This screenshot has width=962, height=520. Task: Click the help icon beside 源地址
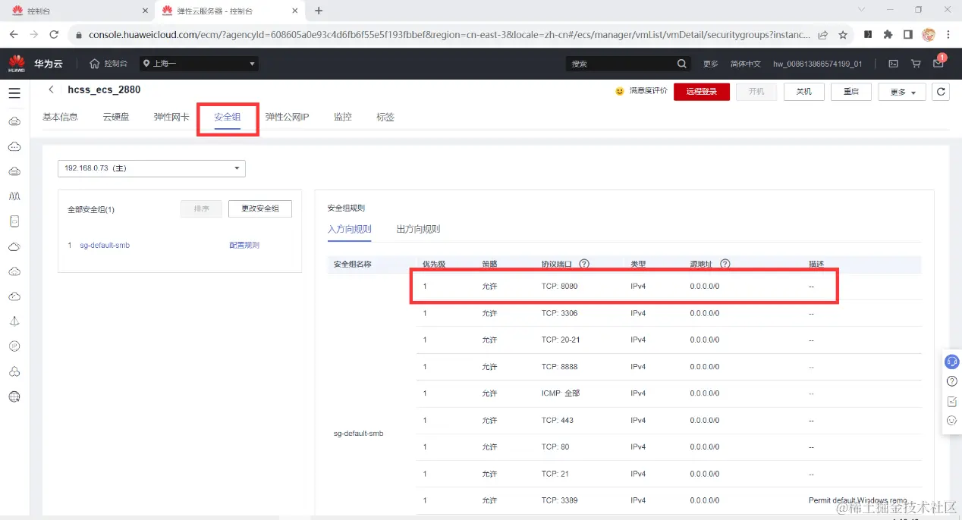725,264
